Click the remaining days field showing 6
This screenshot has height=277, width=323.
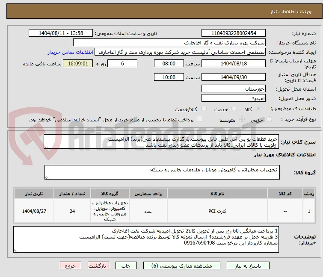coord(122,63)
